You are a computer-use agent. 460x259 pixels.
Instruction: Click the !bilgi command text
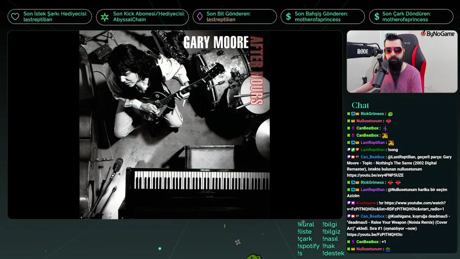pos(330,224)
